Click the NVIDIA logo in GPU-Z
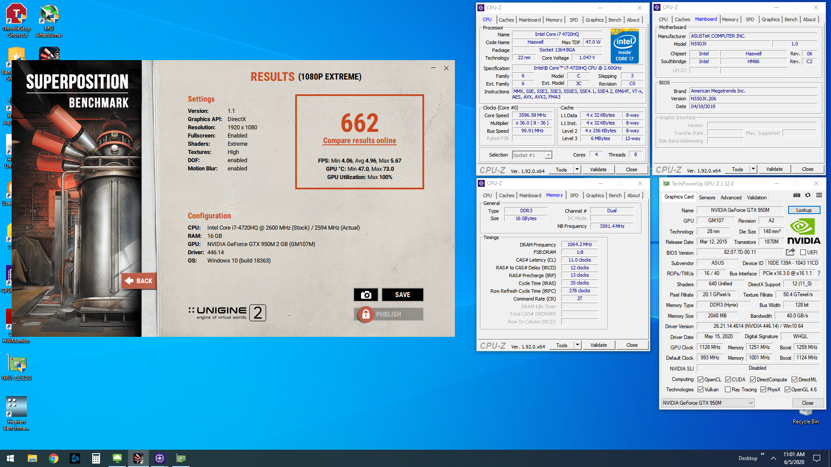Screen dimensions: 831x467 tap(803, 231)
